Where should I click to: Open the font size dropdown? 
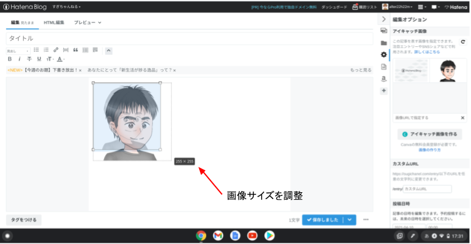click(50, 59)
